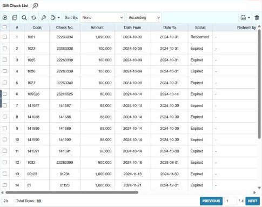Open the Sort By None dropdown
The image size is (262, 207).
[102, 18]
